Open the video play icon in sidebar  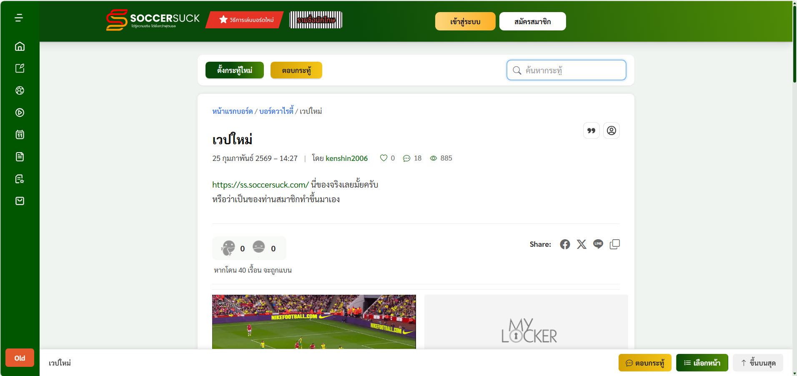tap(20, 113)
